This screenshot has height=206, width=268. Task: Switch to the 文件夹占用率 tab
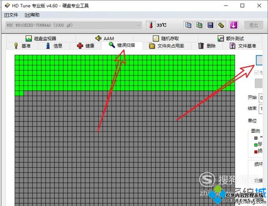point(167,46)
